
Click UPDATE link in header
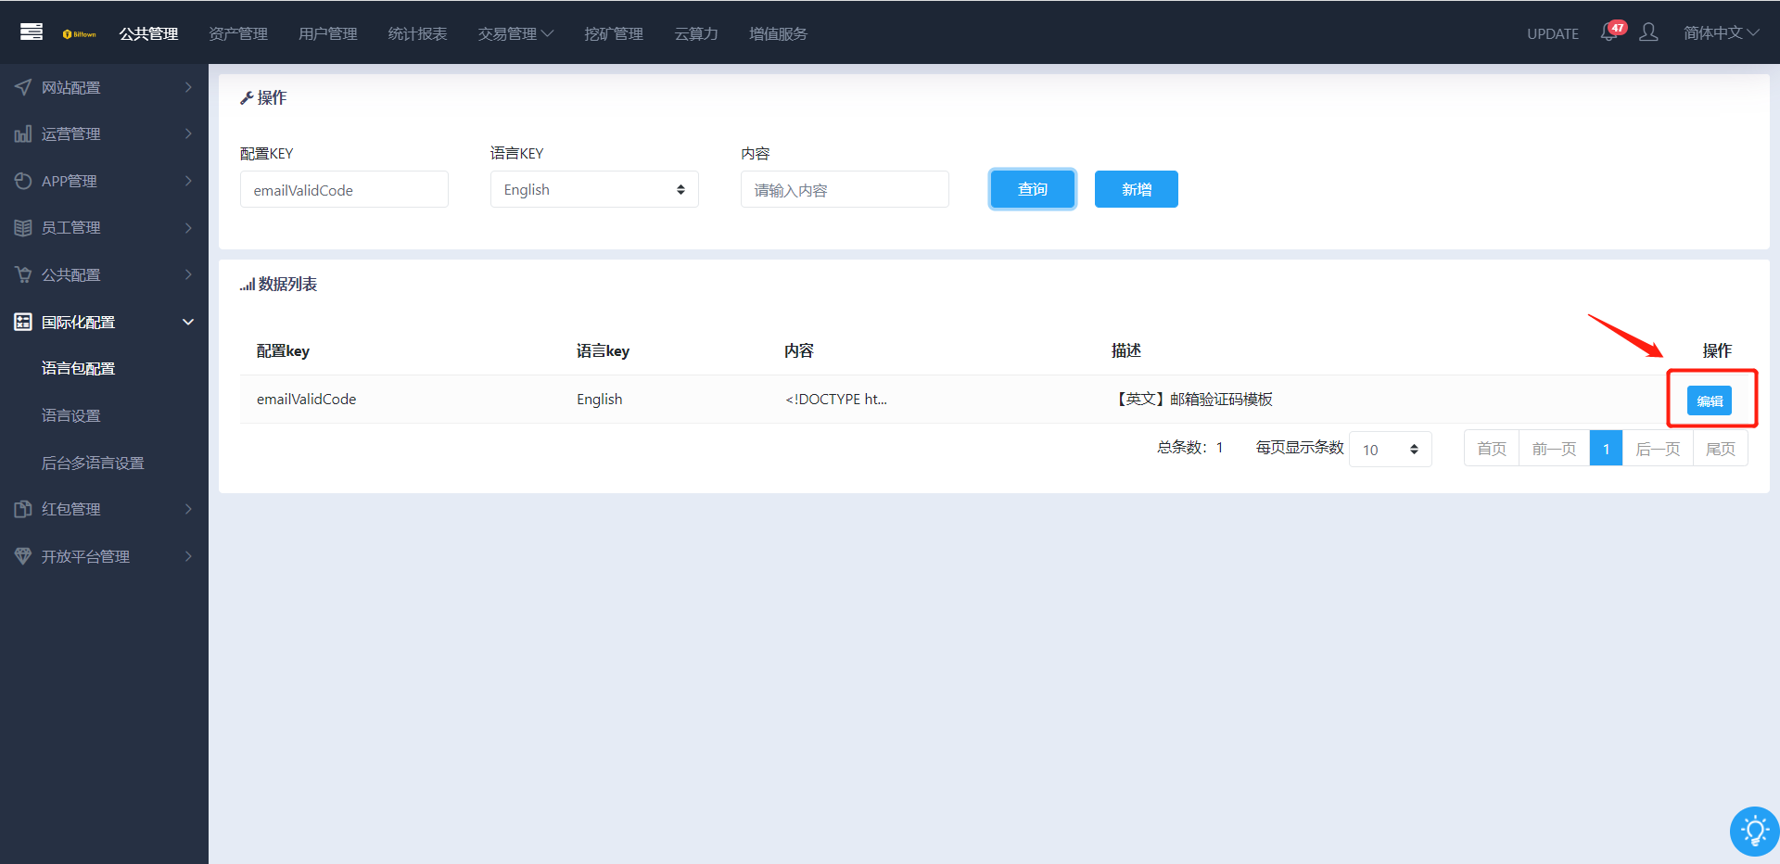[x=1553, y=33]
